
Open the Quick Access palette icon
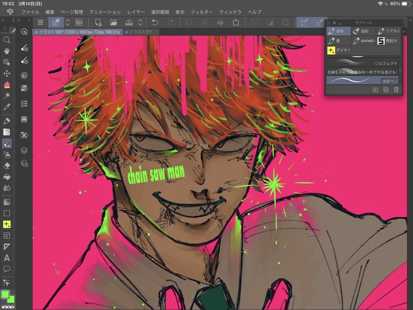[24, 32]
